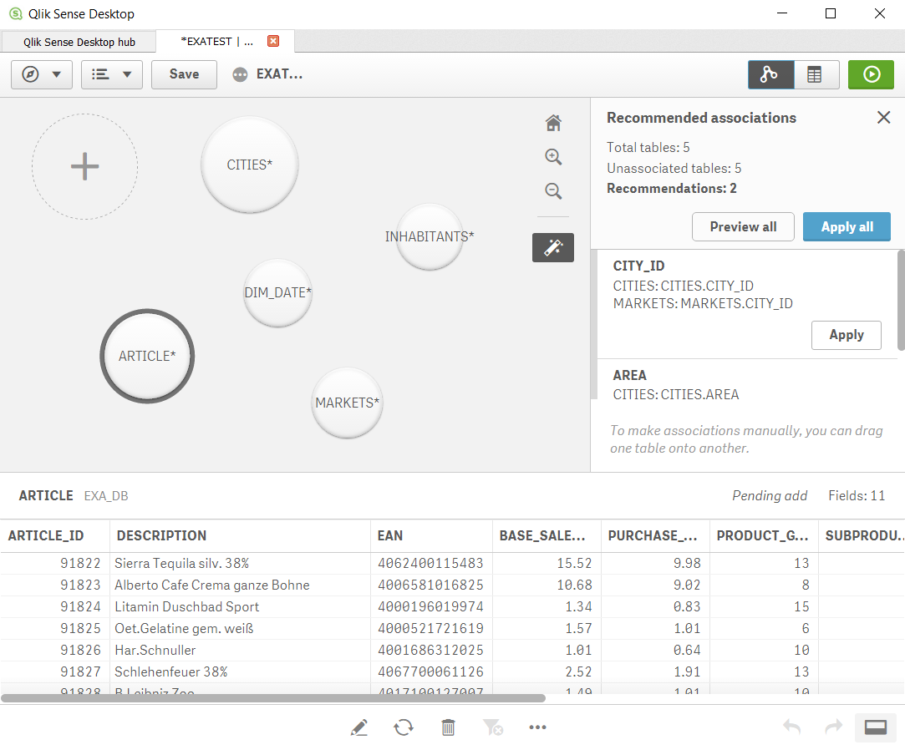
Task: Click the home view icon
Action: 552,124
